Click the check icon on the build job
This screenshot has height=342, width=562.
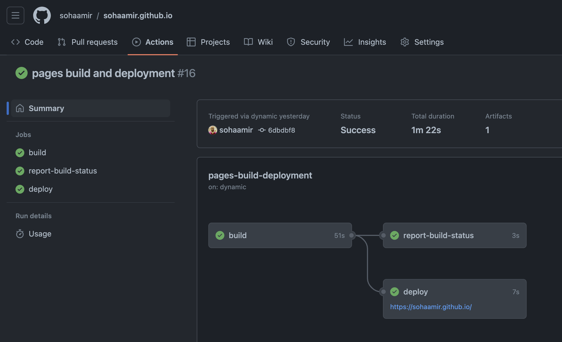[x=20, y=152]
